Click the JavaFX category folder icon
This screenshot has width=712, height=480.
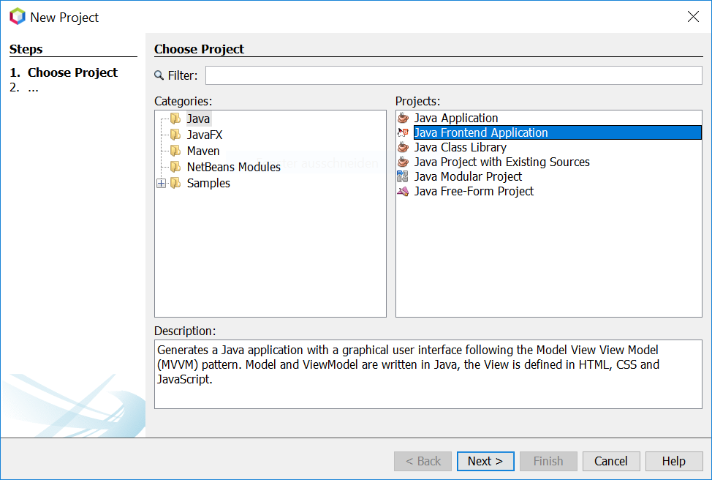coord(175,135)
